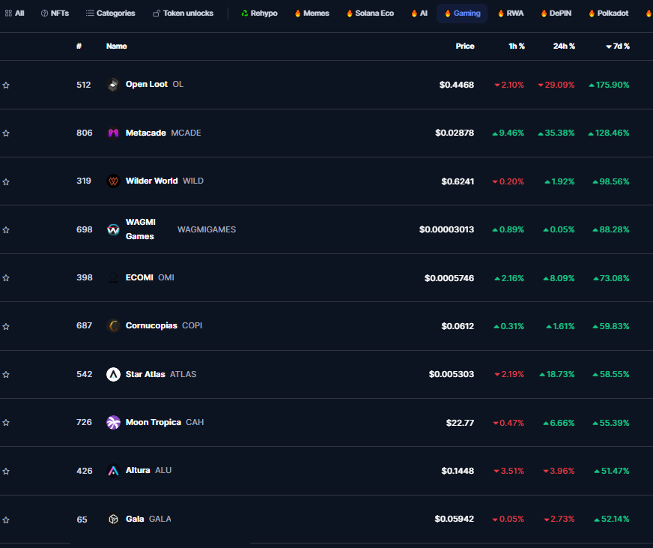Select the Memes category filter
This screenshot has width=653, height=548.
pos(312,13)
